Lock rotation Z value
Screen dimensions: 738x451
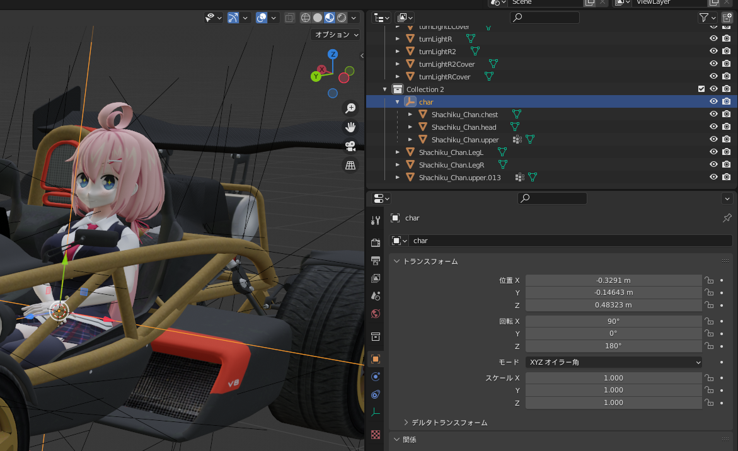[x=709, y=346]
